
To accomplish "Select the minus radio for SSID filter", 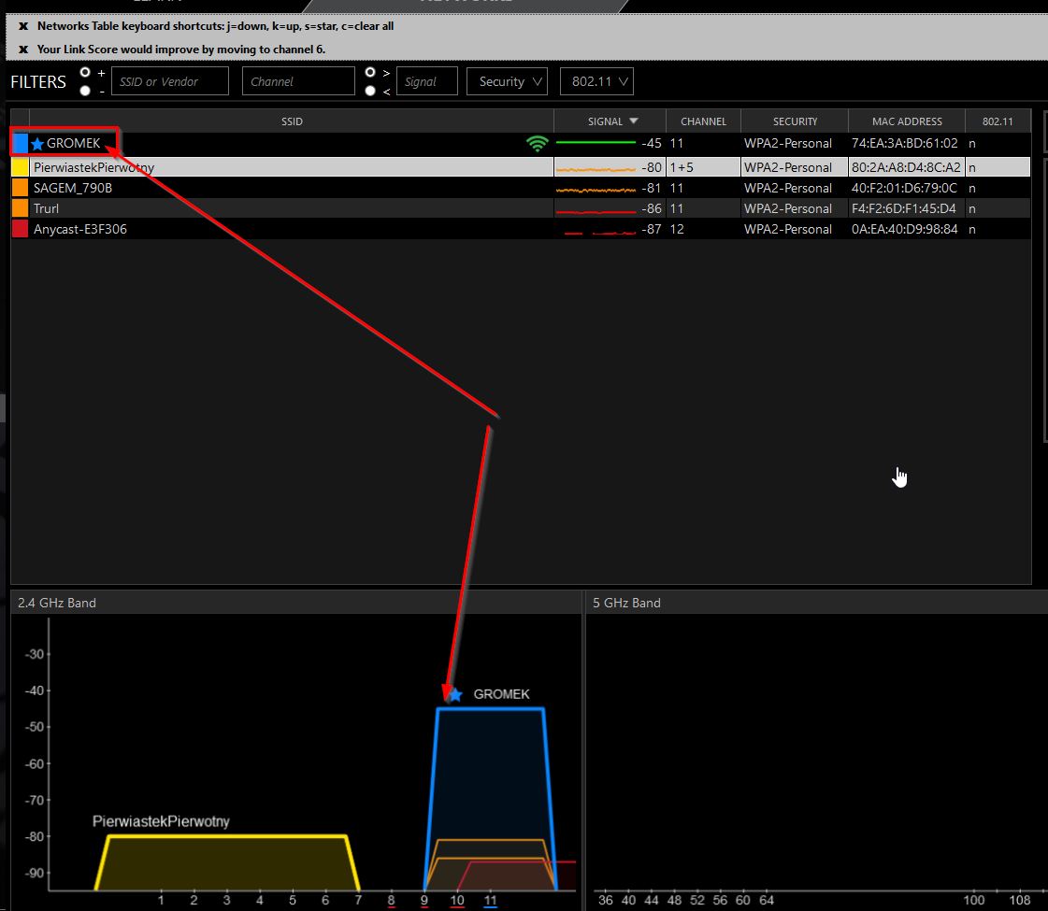I will [x=86, y=91].
